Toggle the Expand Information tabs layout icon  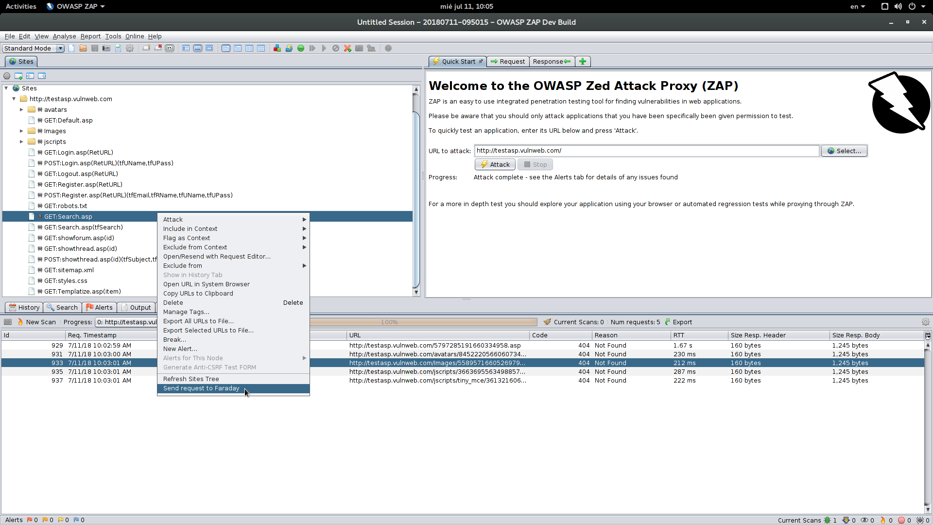tap(198, 48)
